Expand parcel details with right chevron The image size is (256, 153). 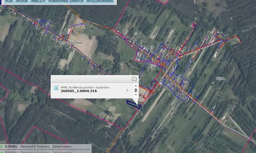point(127,90)
